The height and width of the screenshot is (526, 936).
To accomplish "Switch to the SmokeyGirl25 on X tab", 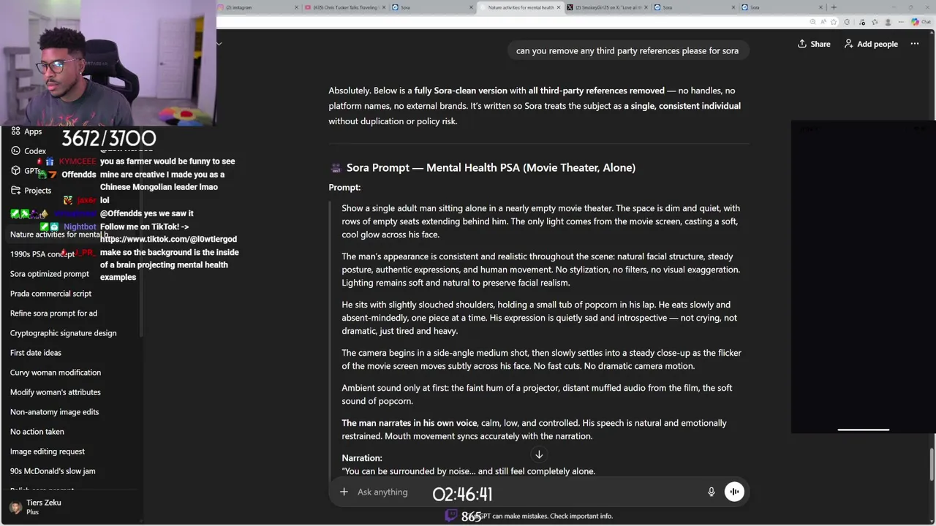I will pyautogui.click(x=607, y=7).
